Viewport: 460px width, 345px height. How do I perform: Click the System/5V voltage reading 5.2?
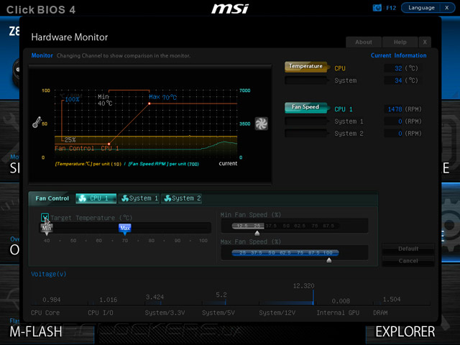coord(221,295)
